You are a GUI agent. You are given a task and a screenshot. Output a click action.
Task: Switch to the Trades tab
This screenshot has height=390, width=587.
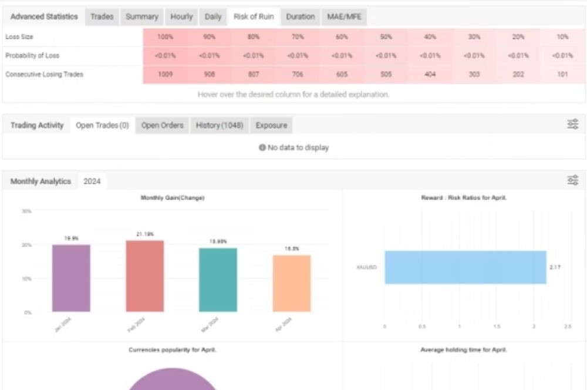[102, 17]
